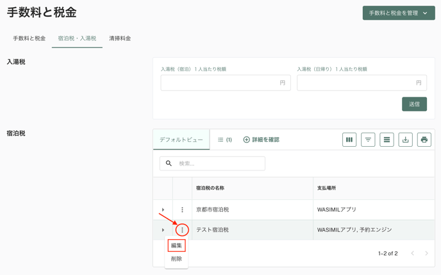Open three-dot menu for 京都市宿泊税
This screenshot has height=275, width=441.
pyautogui.click(x=182, y=210)
